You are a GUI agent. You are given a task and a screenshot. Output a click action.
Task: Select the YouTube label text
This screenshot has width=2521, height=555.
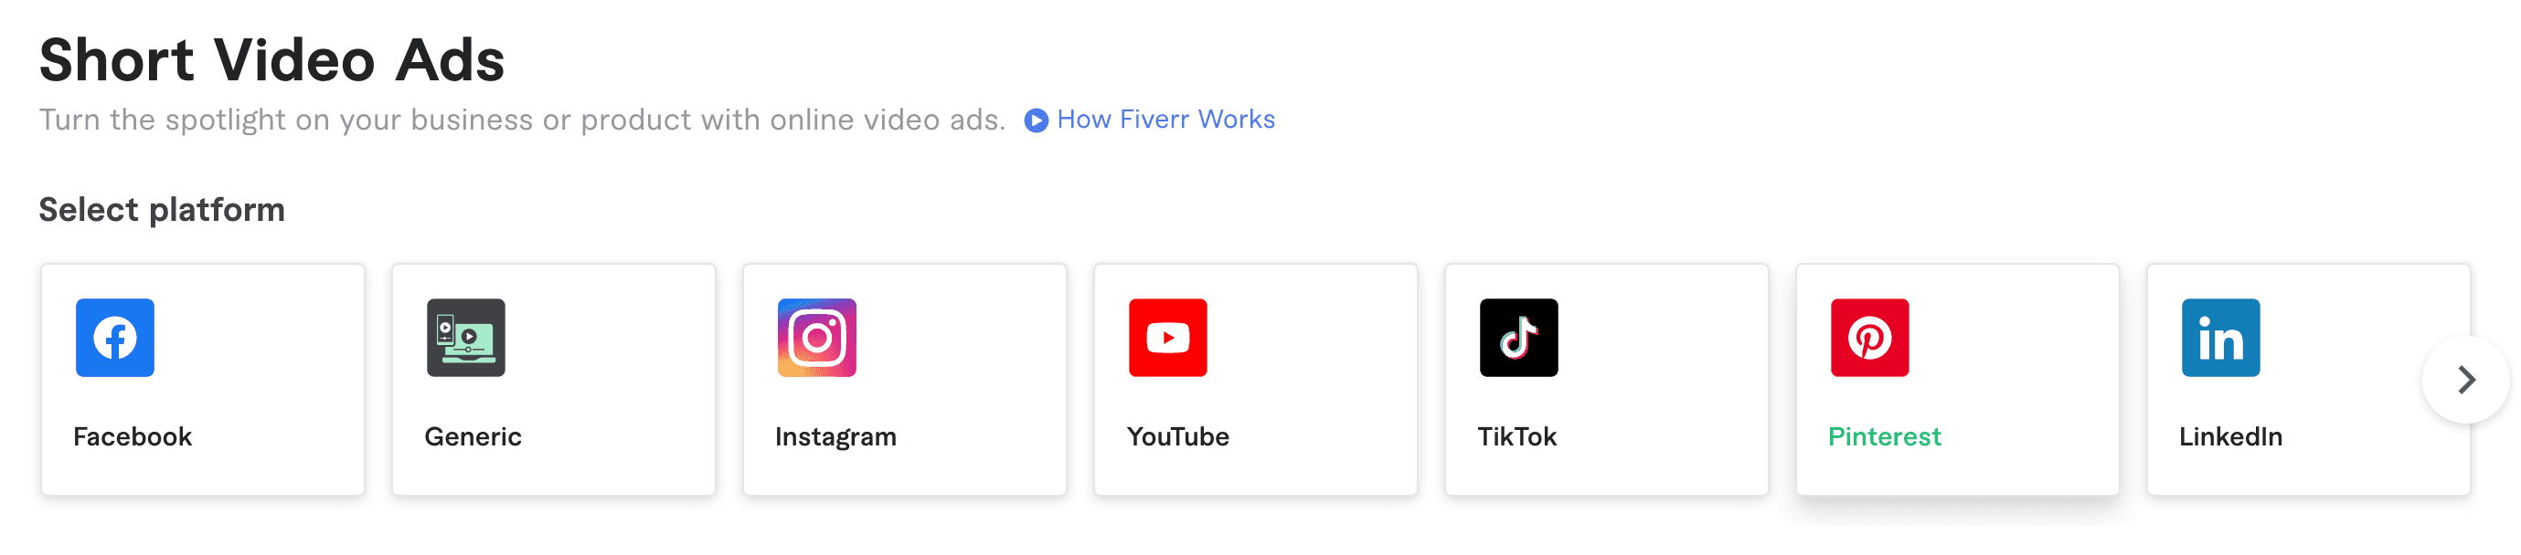click(x=1177, y=436)
